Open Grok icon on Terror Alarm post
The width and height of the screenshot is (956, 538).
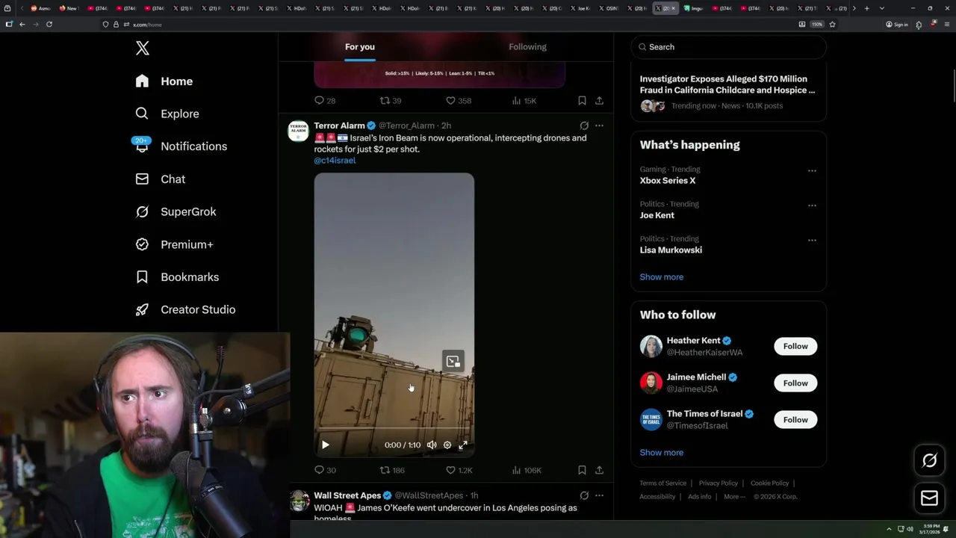click(584, 126)
